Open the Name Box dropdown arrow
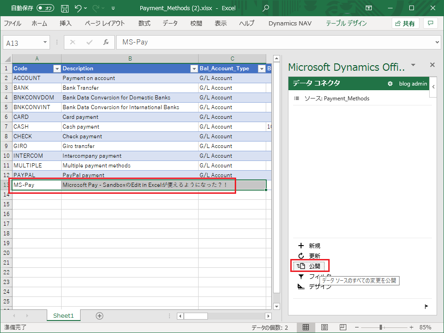This screenshot has width=444, height=333. (x=45, y=43)
